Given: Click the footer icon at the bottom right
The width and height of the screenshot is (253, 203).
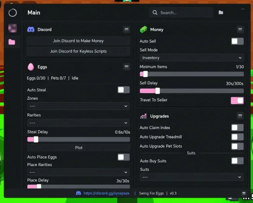Looking at the screenshot, I should click(244, 193).
